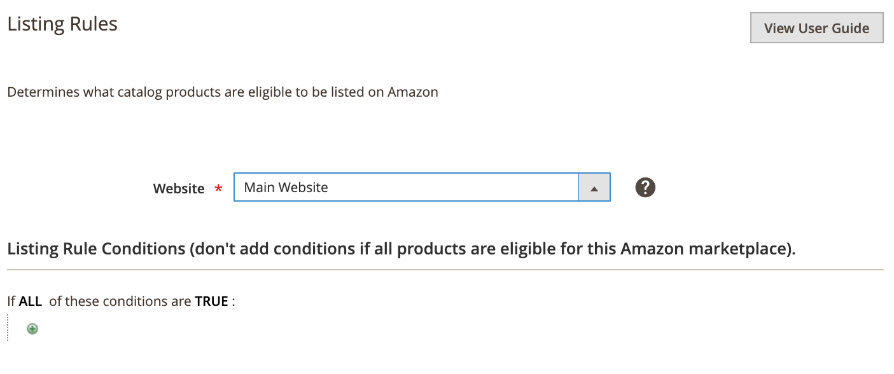This screenshot has height=374, width=894.
Task: Click the 'of these conditions are' text
Action: 120,301
